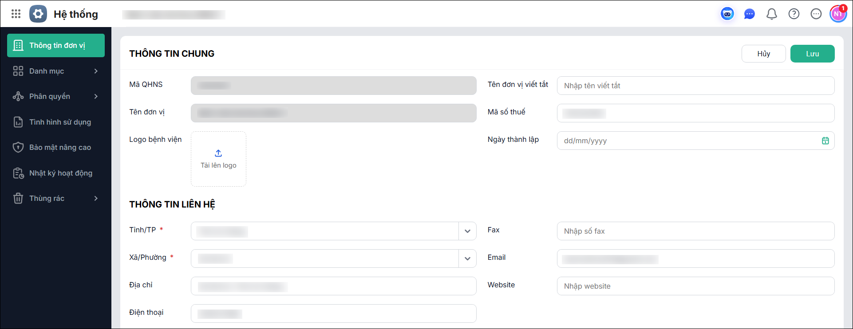This screenshot has height=329, width=853.
Task: View notifications bell icon
Action: click(772, 14)
